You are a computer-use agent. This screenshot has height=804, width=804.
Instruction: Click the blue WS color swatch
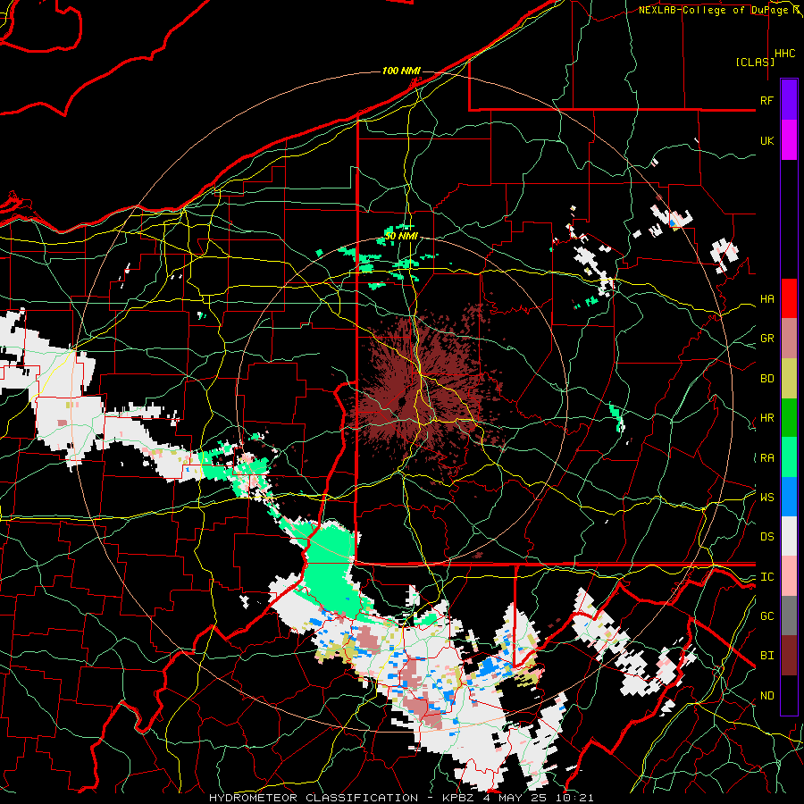(x=789, y=497)
